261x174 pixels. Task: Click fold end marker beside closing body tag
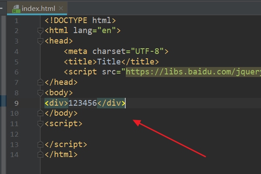(40, 113)
